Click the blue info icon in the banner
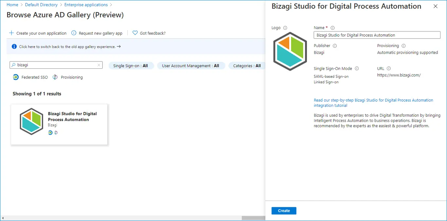Image resolution: width=447 pixels, height=221 pixels. [x=14, y=47]
